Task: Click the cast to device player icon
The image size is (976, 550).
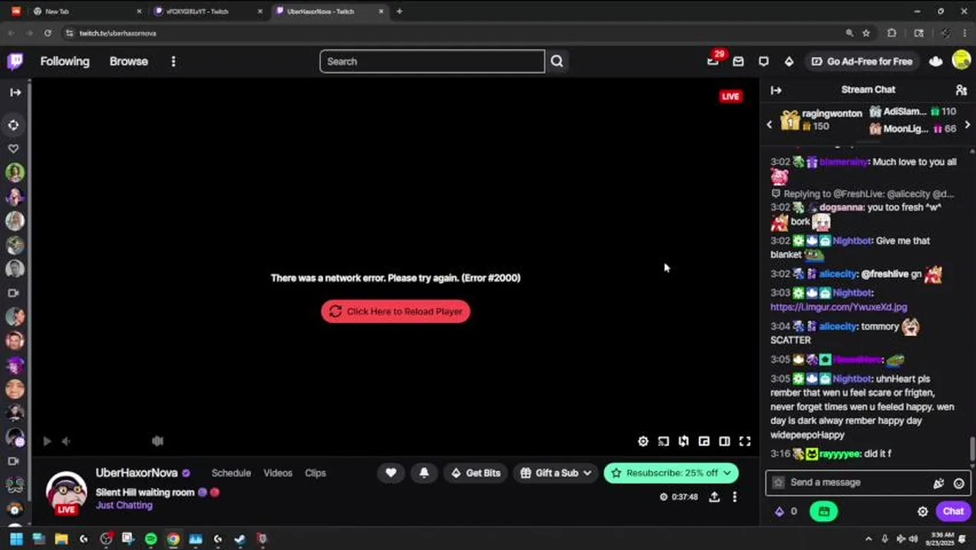Action: click(x=664, y=442)
